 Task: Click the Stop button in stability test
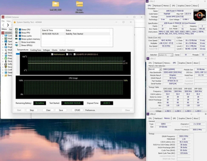point(32,110)
